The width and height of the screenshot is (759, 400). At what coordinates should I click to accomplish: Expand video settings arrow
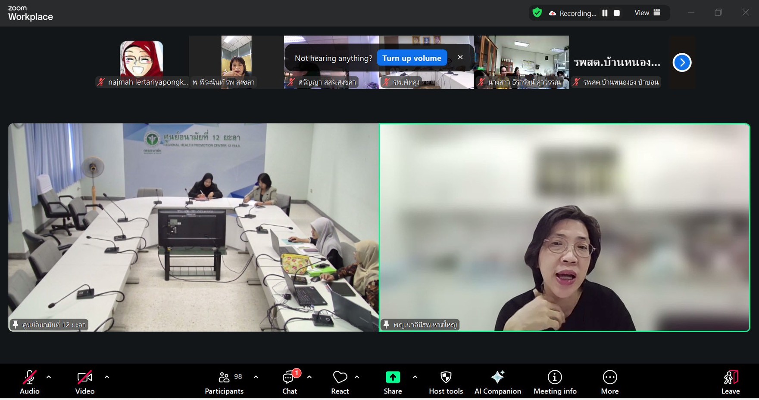coord(107,377)
